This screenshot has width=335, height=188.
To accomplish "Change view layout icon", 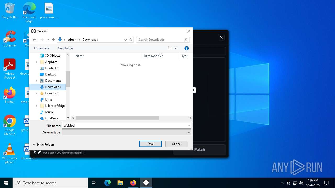I will tap(170, 48).
